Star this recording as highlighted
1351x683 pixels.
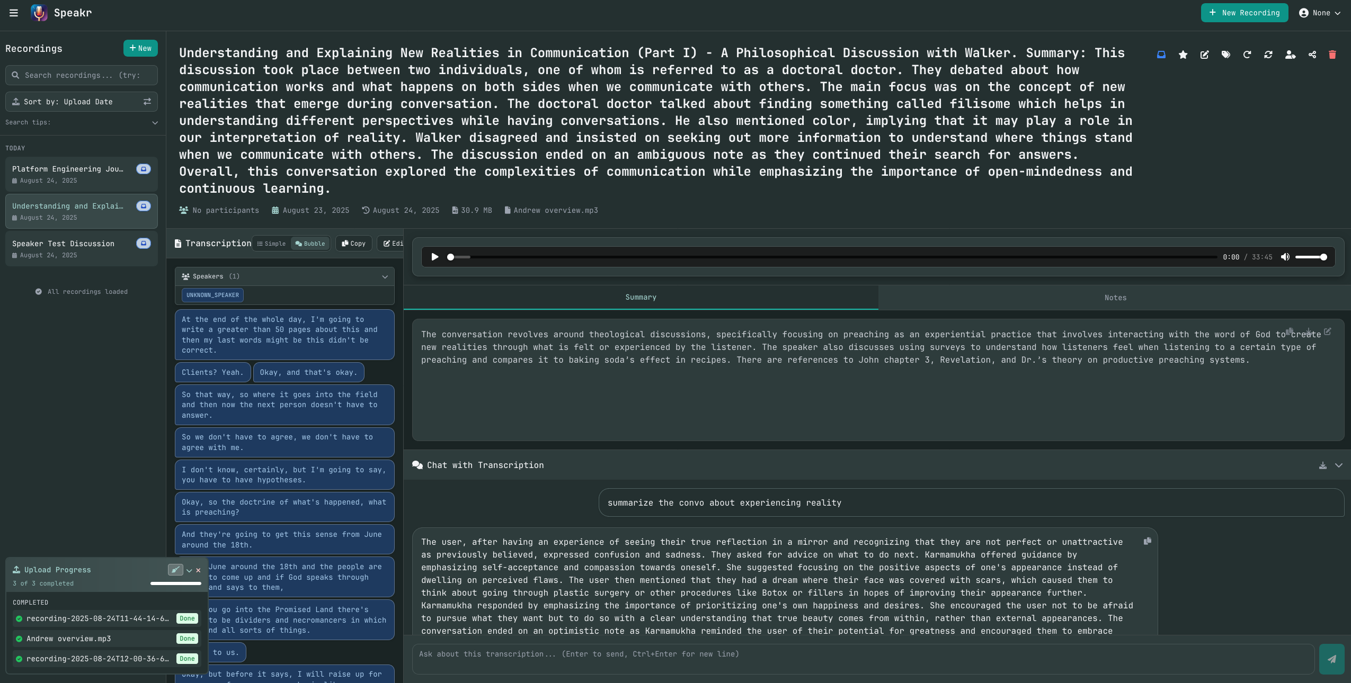coord(1183,55)
